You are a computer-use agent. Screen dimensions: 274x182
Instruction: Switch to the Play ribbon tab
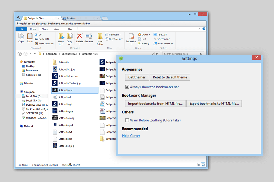[70, 29]
